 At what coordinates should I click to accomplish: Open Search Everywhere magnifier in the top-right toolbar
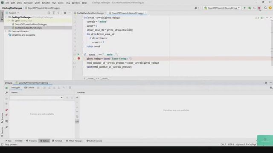(x=265, y=8)
